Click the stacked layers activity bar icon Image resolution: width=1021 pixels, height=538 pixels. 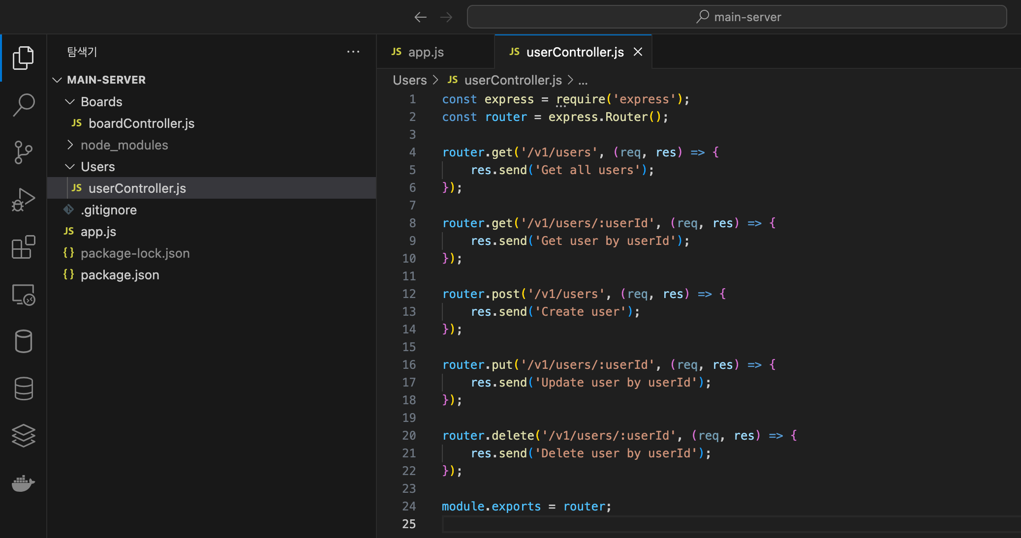[x=23, y=436]
